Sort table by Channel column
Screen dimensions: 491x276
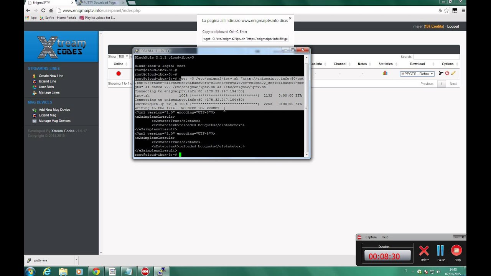340,64
